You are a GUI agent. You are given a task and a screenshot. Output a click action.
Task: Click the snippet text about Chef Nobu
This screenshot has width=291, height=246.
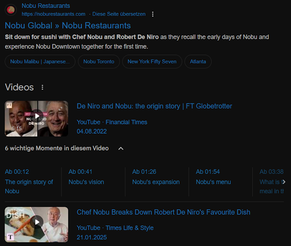tap(137, 42)
